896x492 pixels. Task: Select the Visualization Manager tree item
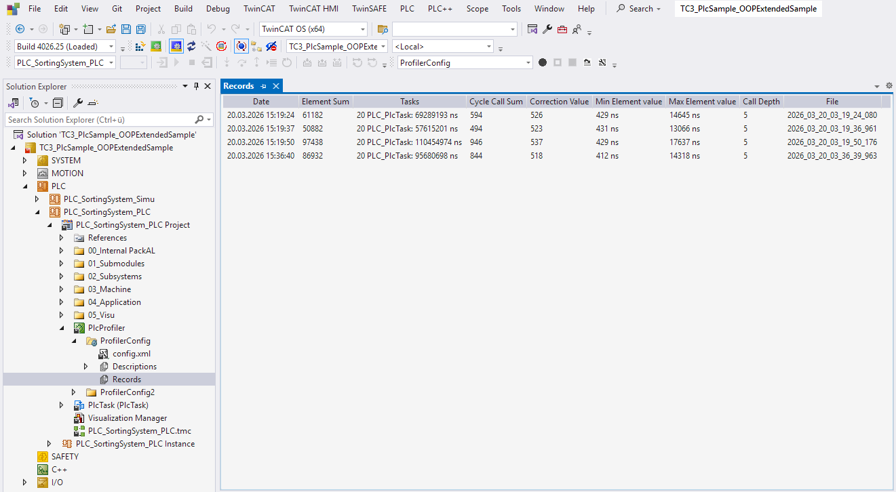pyautogui.click(x=128, y=418)
